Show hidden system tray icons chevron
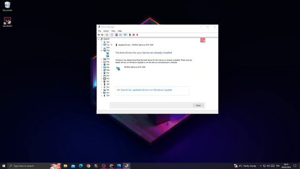Viewport: 300px width, 169px height. (261, 166)
